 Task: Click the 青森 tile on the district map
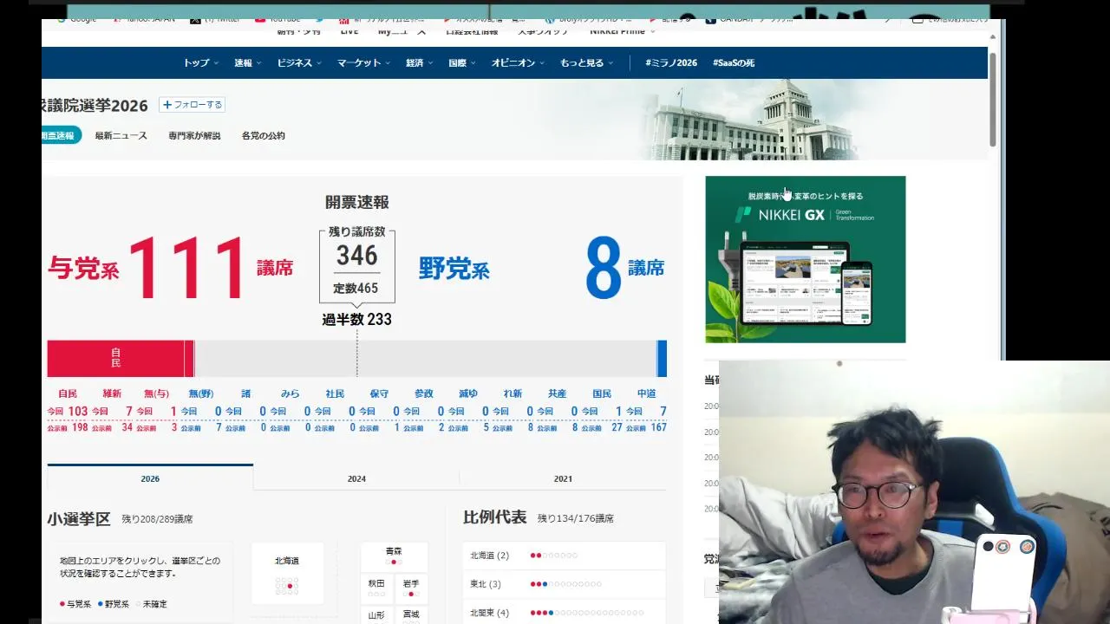(x=394, y=556)
